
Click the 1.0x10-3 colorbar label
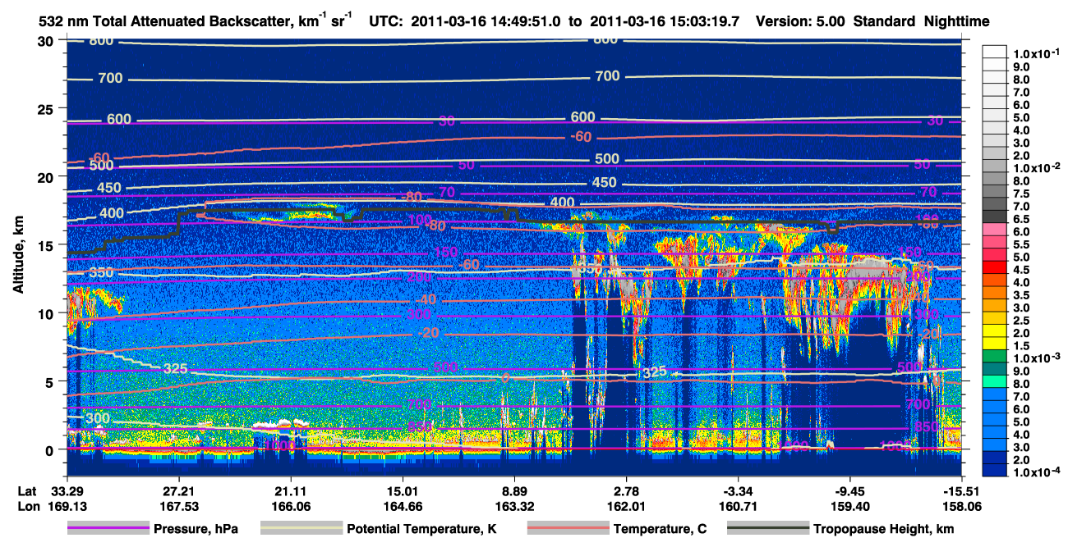click(x=1038, y=358)
